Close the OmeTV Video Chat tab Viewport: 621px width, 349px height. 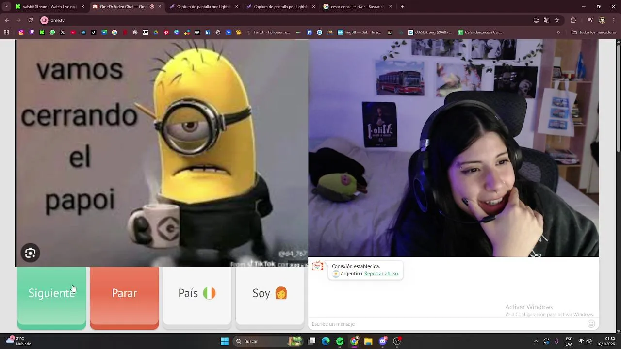[x=160, y=7]
